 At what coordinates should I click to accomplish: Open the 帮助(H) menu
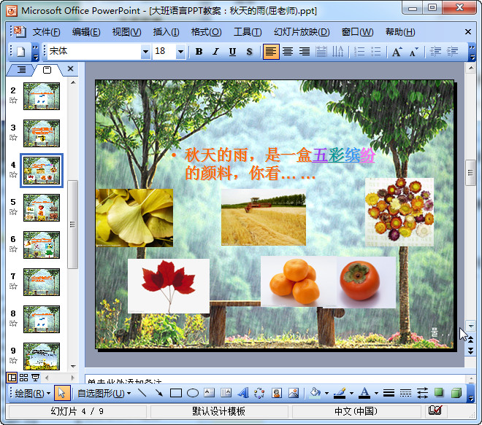tap(400, 31)
